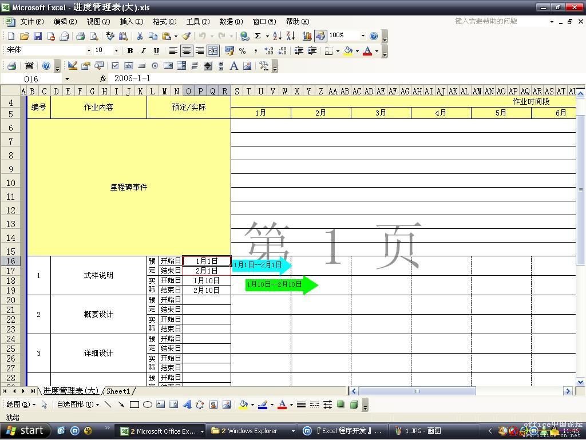Toggle control Design Mode
This screenshot has width=586, height=440.
coord(73,66)
